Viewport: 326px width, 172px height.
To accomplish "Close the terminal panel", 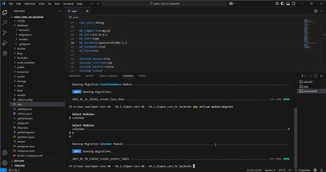I will point(321,76).
